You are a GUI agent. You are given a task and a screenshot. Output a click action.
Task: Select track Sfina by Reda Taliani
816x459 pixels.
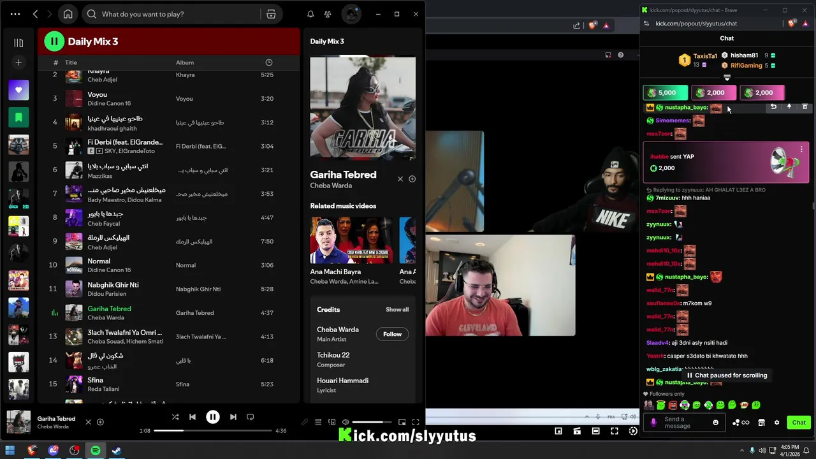pyautogui.click(x=169, y=384)
